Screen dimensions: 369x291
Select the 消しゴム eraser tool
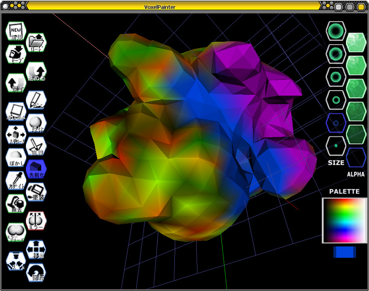(16, 111)
